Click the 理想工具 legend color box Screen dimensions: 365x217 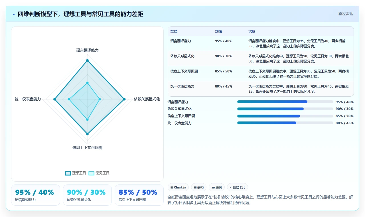point(68,173)
